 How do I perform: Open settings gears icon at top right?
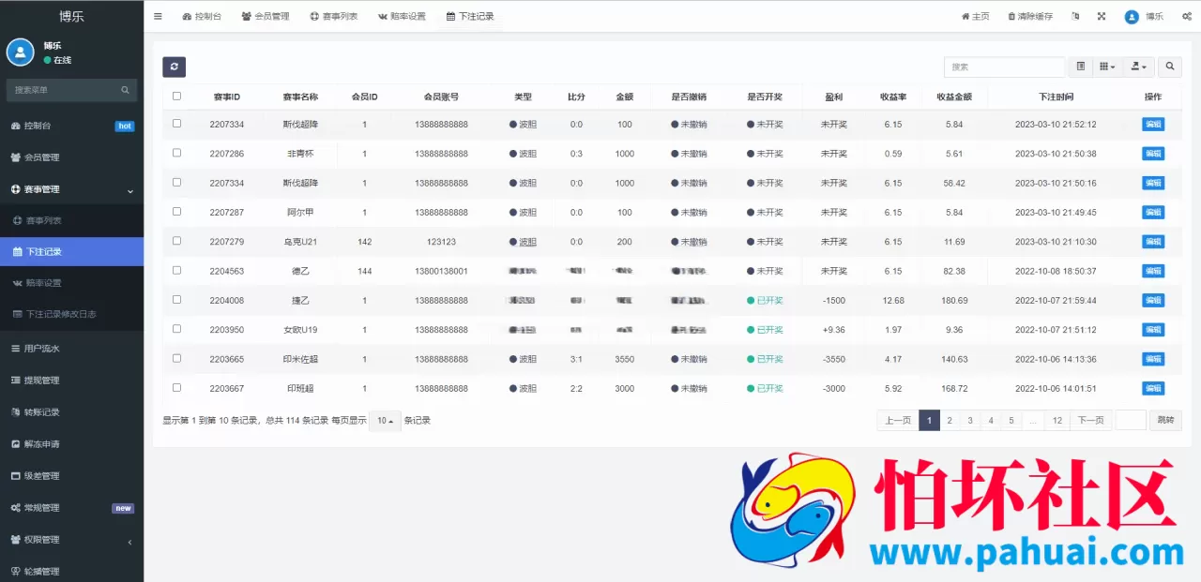coord(1187,16)
